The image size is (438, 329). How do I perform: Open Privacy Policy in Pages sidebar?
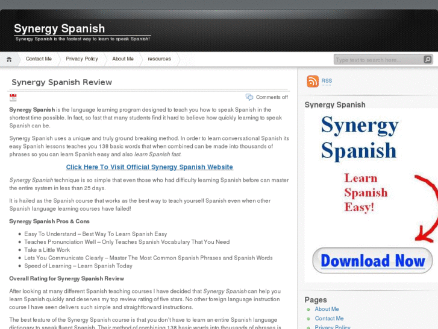(333, 327)
